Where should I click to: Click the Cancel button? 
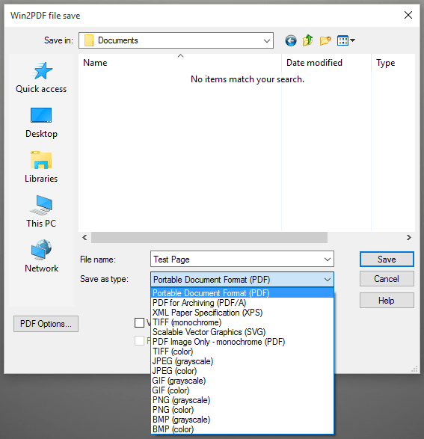point(387,278)
